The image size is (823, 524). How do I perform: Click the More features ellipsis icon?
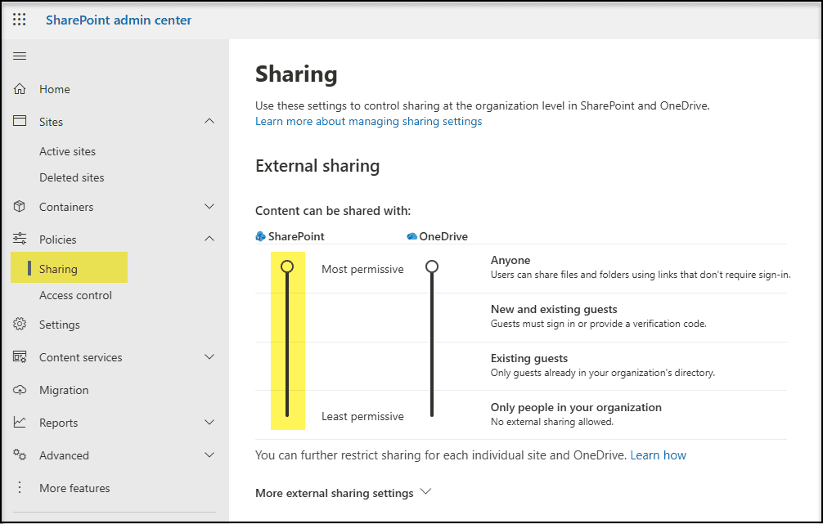point(20,488)
